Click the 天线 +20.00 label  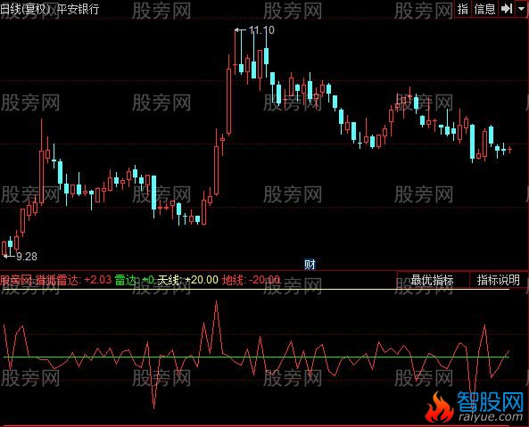tap(187, 280)
